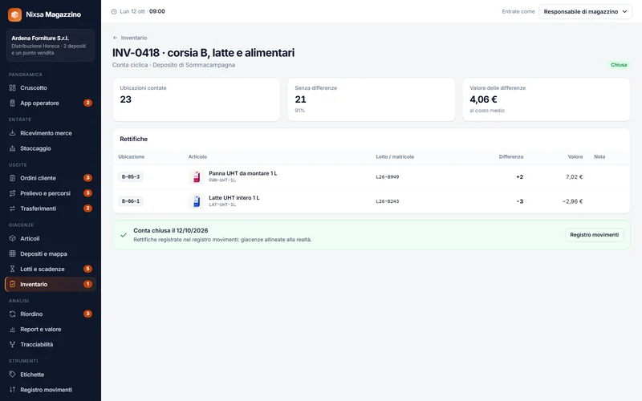642x401 pixels.
Task: Click the Differenza column header
Action: (510, 156)
